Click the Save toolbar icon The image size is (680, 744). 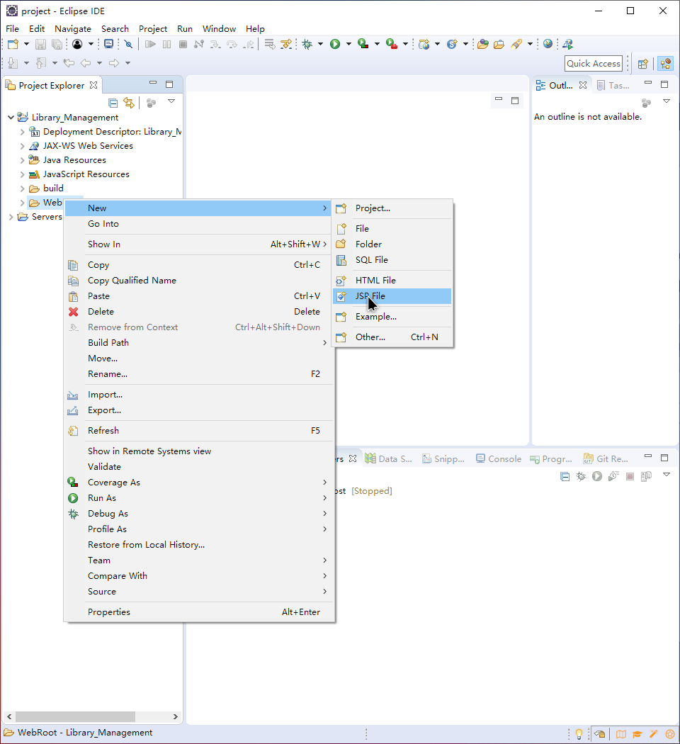point(41,44)
